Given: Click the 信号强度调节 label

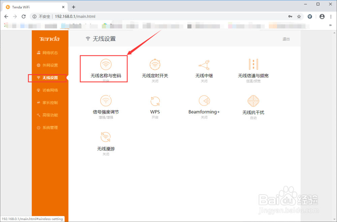Looking at the screenshot, I should (x=106, y=112).
